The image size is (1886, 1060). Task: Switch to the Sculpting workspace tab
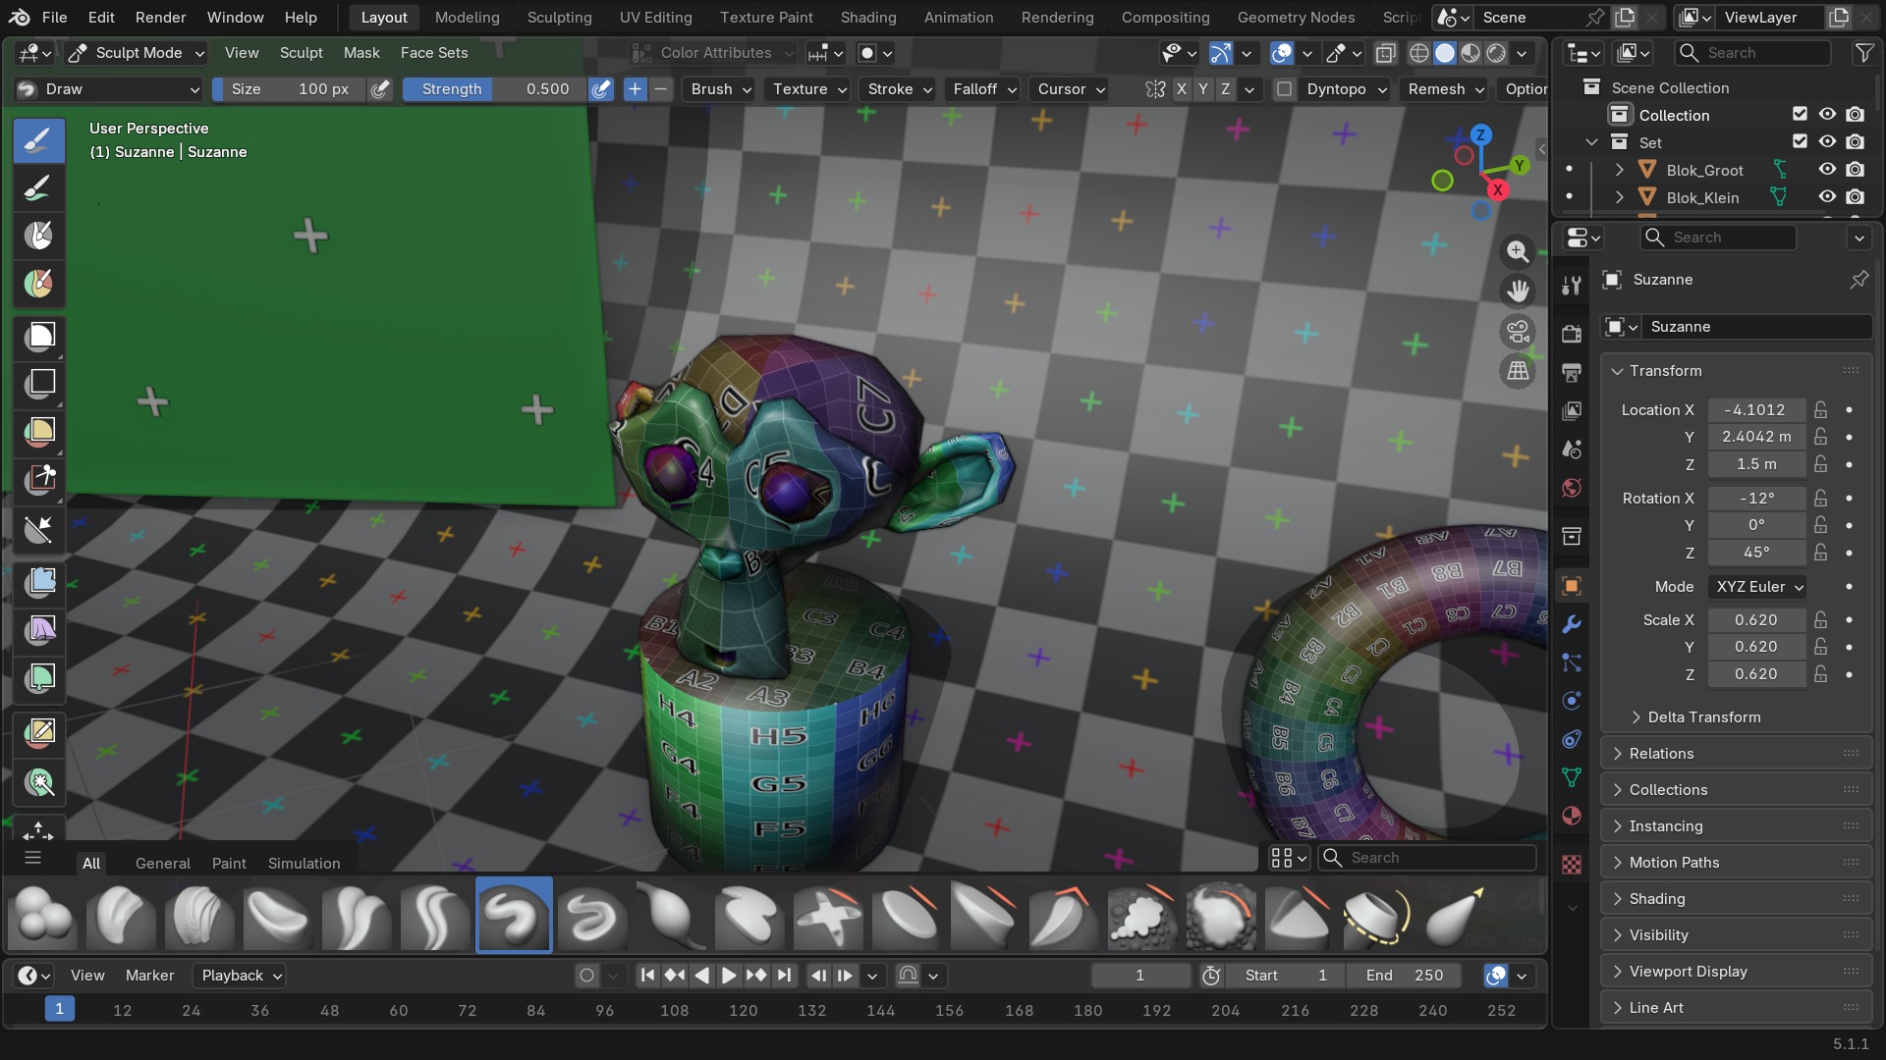559,18
